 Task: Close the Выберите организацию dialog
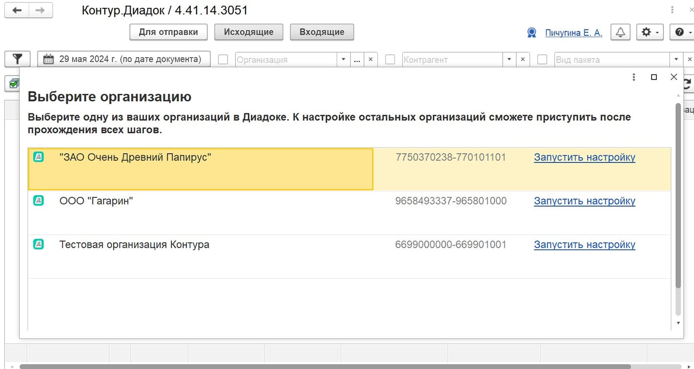[x=674, y=77]
